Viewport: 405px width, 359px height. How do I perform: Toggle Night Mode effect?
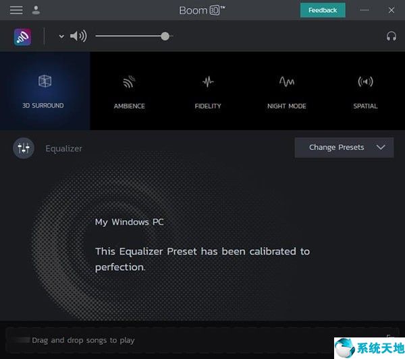[287, 92]
